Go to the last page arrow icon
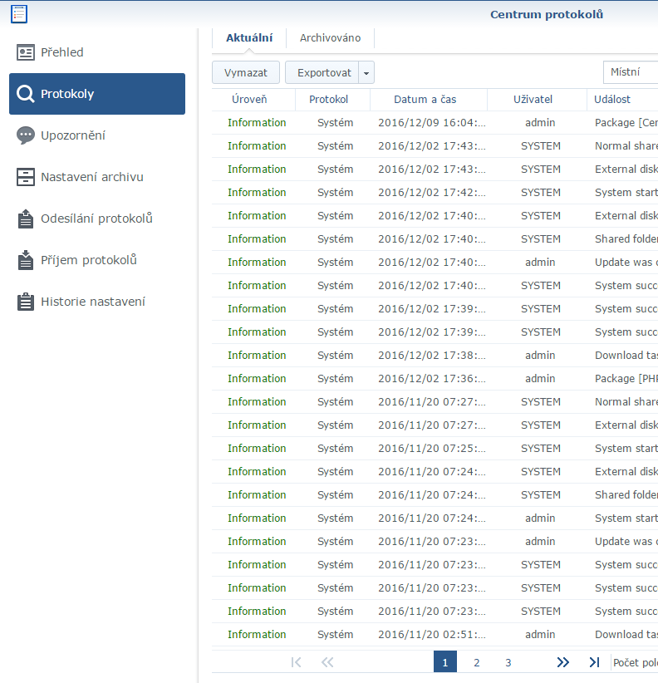Image resolution: width=658 pixels, height=683 pixels. (594, 662)
